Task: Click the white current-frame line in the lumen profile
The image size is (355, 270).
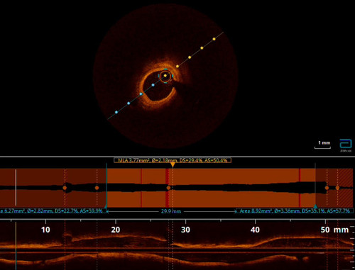Action: [16, 187]
